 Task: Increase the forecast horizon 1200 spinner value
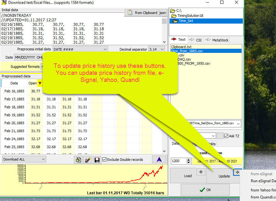[x=188, y=160]
